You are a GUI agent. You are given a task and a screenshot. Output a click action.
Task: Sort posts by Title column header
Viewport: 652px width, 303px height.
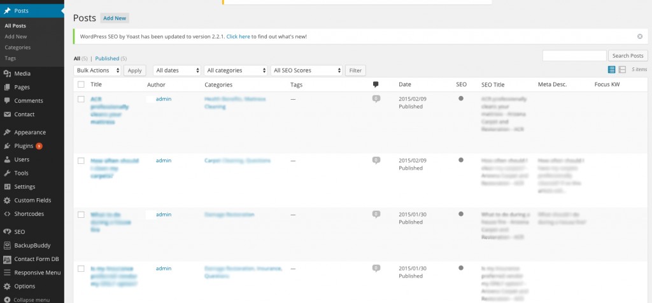(96, 84)
